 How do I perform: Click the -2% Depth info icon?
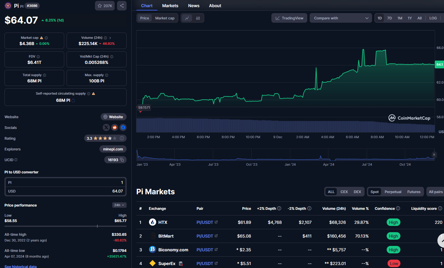tap(309, 208)
